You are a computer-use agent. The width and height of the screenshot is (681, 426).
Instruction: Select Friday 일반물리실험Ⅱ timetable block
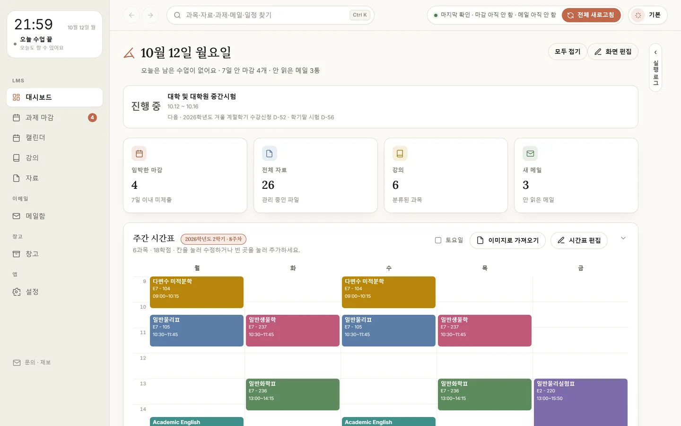[581, 402]
